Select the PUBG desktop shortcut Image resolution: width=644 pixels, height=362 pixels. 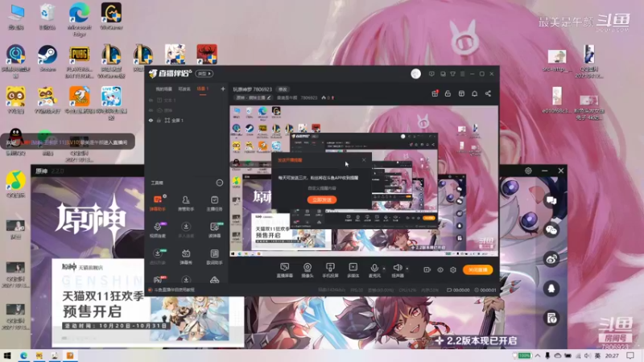point(79,62)
